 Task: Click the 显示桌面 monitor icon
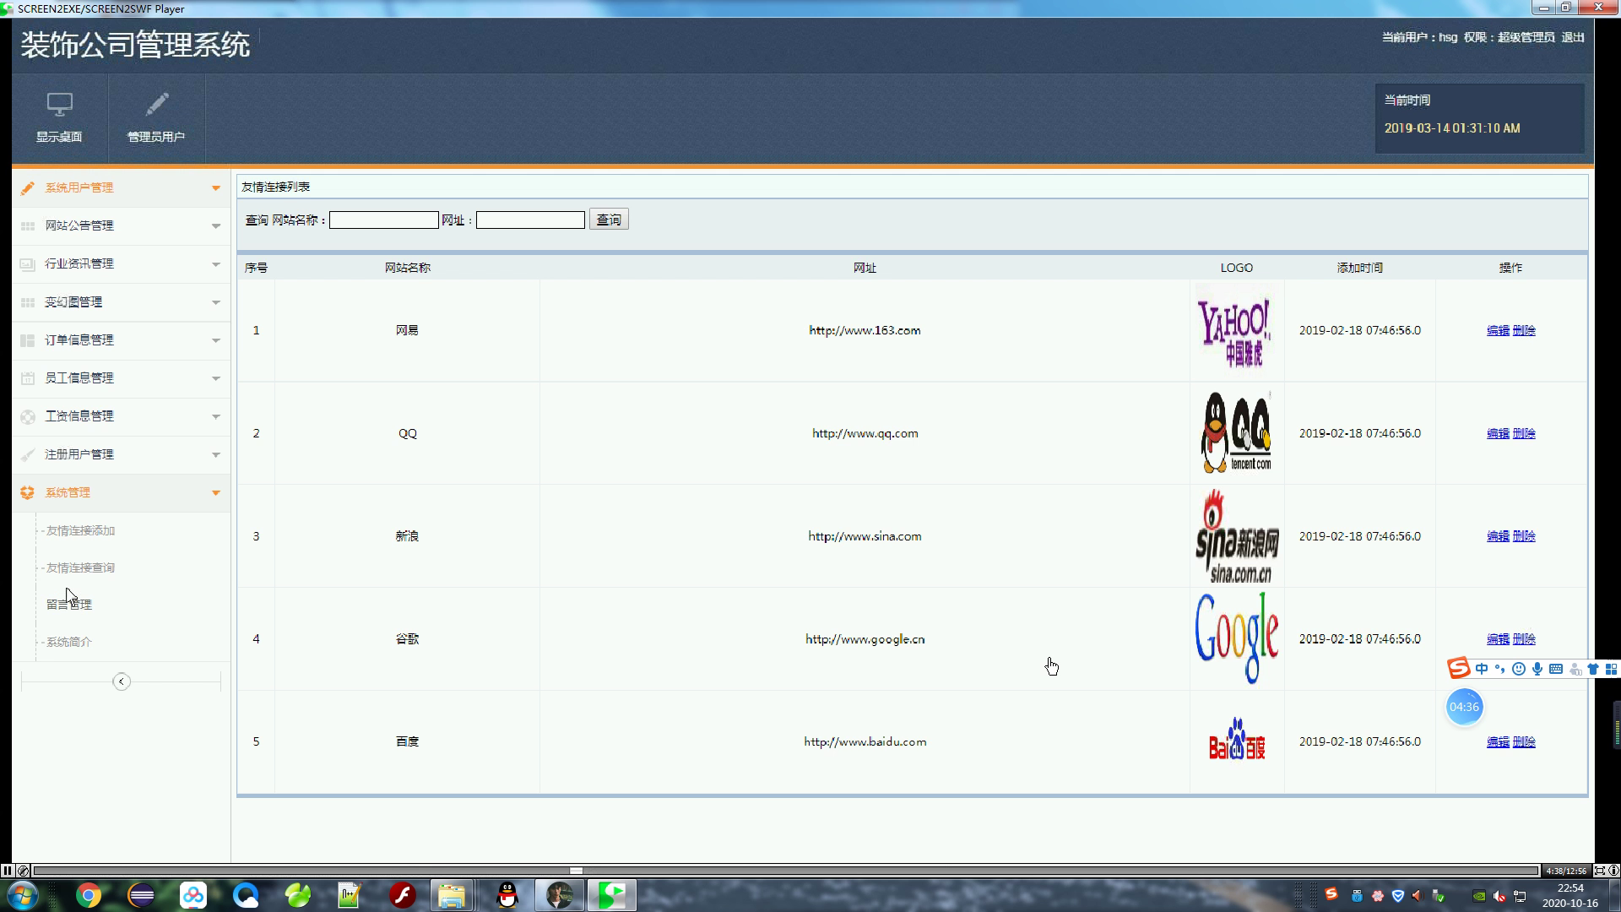click(59, 105)
